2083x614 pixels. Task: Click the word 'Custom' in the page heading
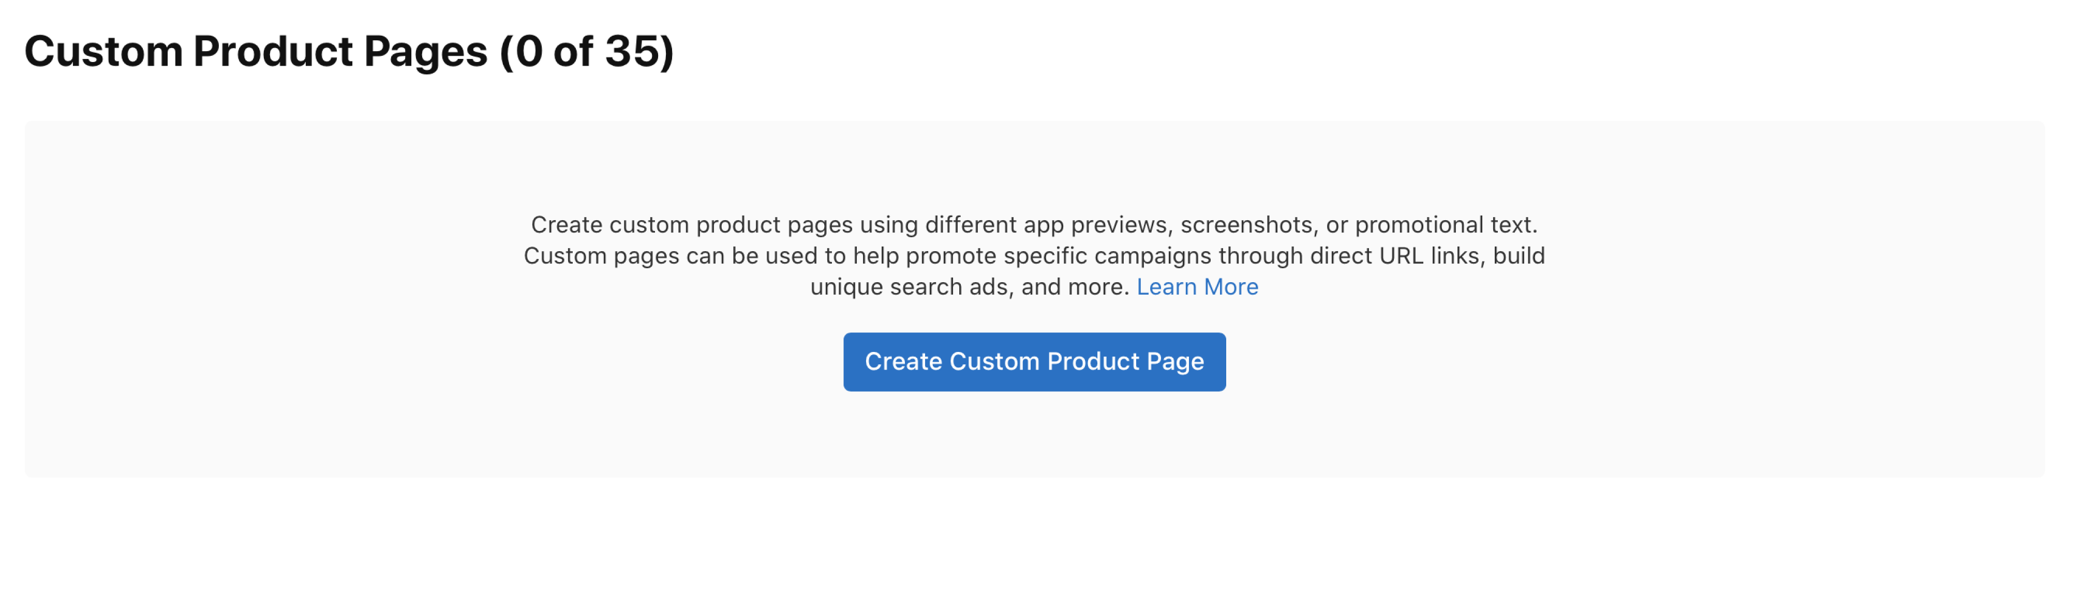click(x=103, y=52)
